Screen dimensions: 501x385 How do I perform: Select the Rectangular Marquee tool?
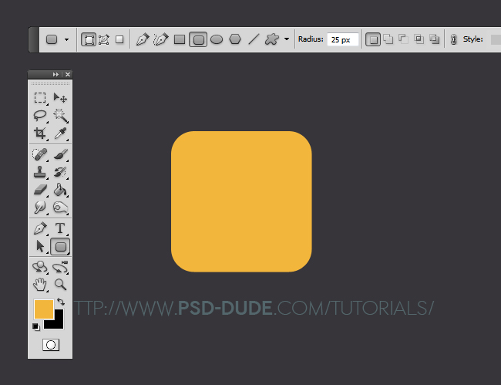coord(40,98)
